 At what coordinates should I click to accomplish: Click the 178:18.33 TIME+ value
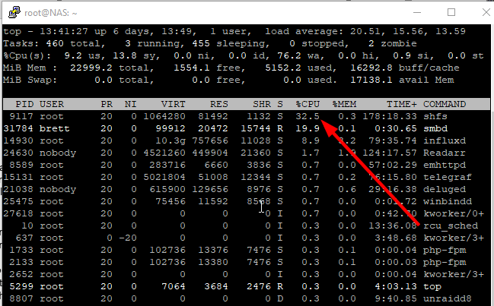pos(390,116)
